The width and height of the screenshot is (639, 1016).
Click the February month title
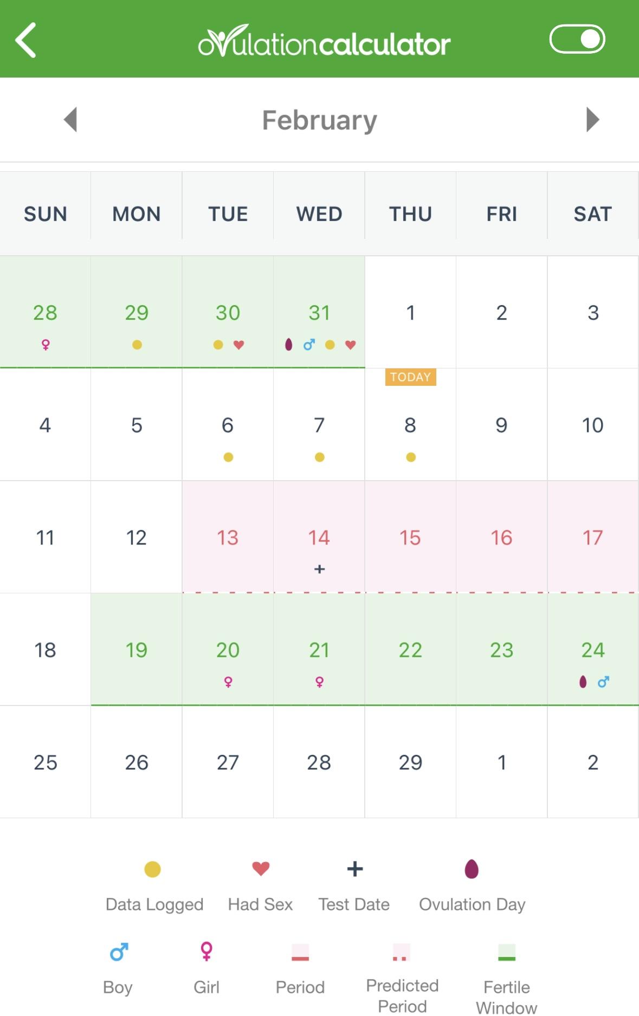pos(319,120)
